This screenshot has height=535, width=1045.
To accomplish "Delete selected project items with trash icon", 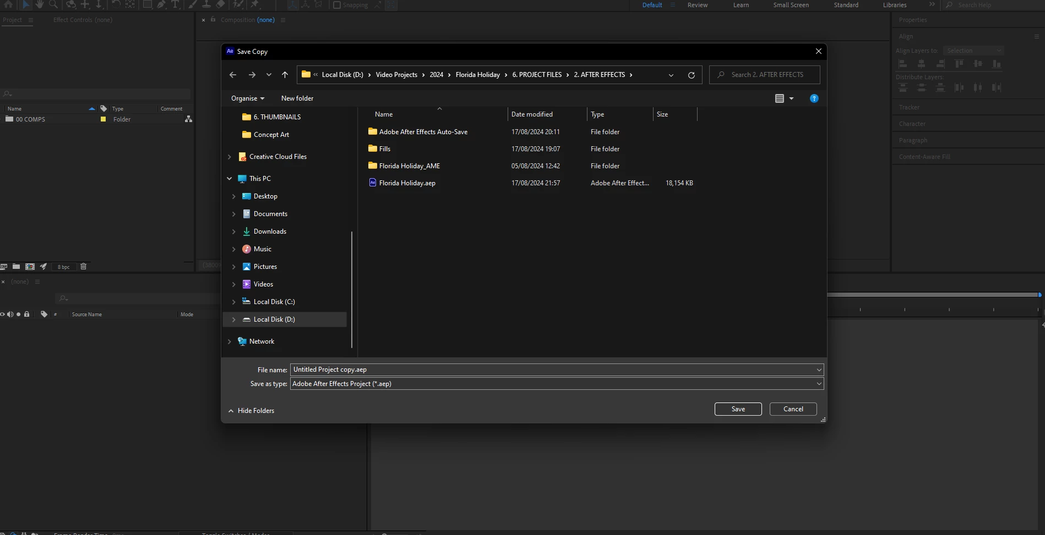I will point(84,267).
